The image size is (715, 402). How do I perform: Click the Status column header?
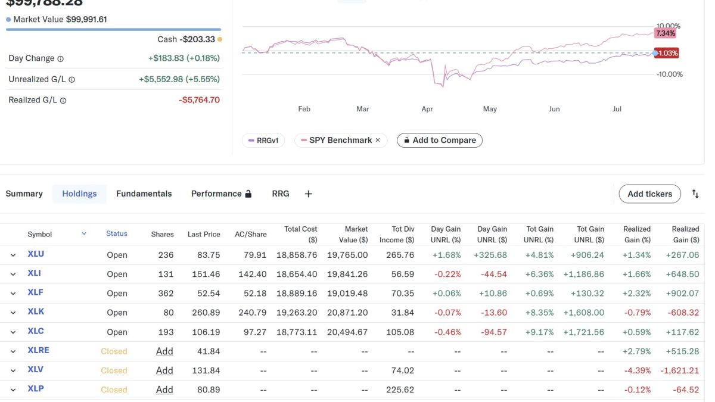coord(117,234)
